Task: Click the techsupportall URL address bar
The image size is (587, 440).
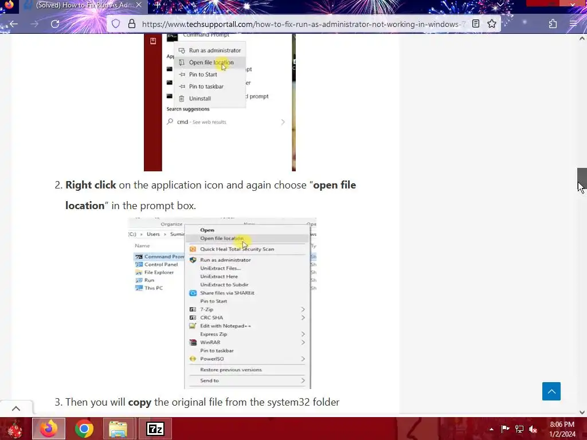Action: [303, 24]
